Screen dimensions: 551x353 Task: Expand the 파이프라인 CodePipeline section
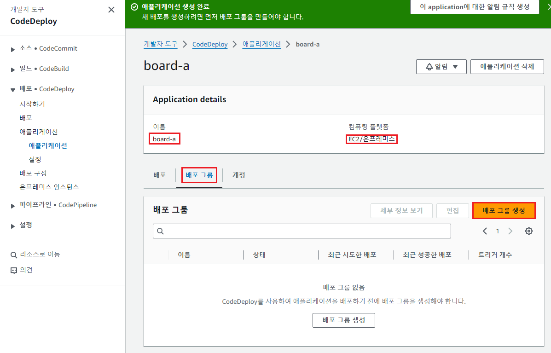pos(12,206)
